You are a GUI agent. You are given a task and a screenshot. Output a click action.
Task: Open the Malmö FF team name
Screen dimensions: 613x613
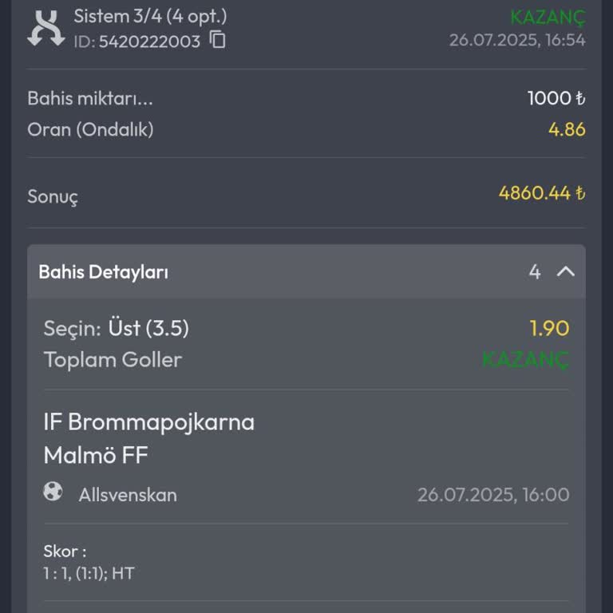96,456
